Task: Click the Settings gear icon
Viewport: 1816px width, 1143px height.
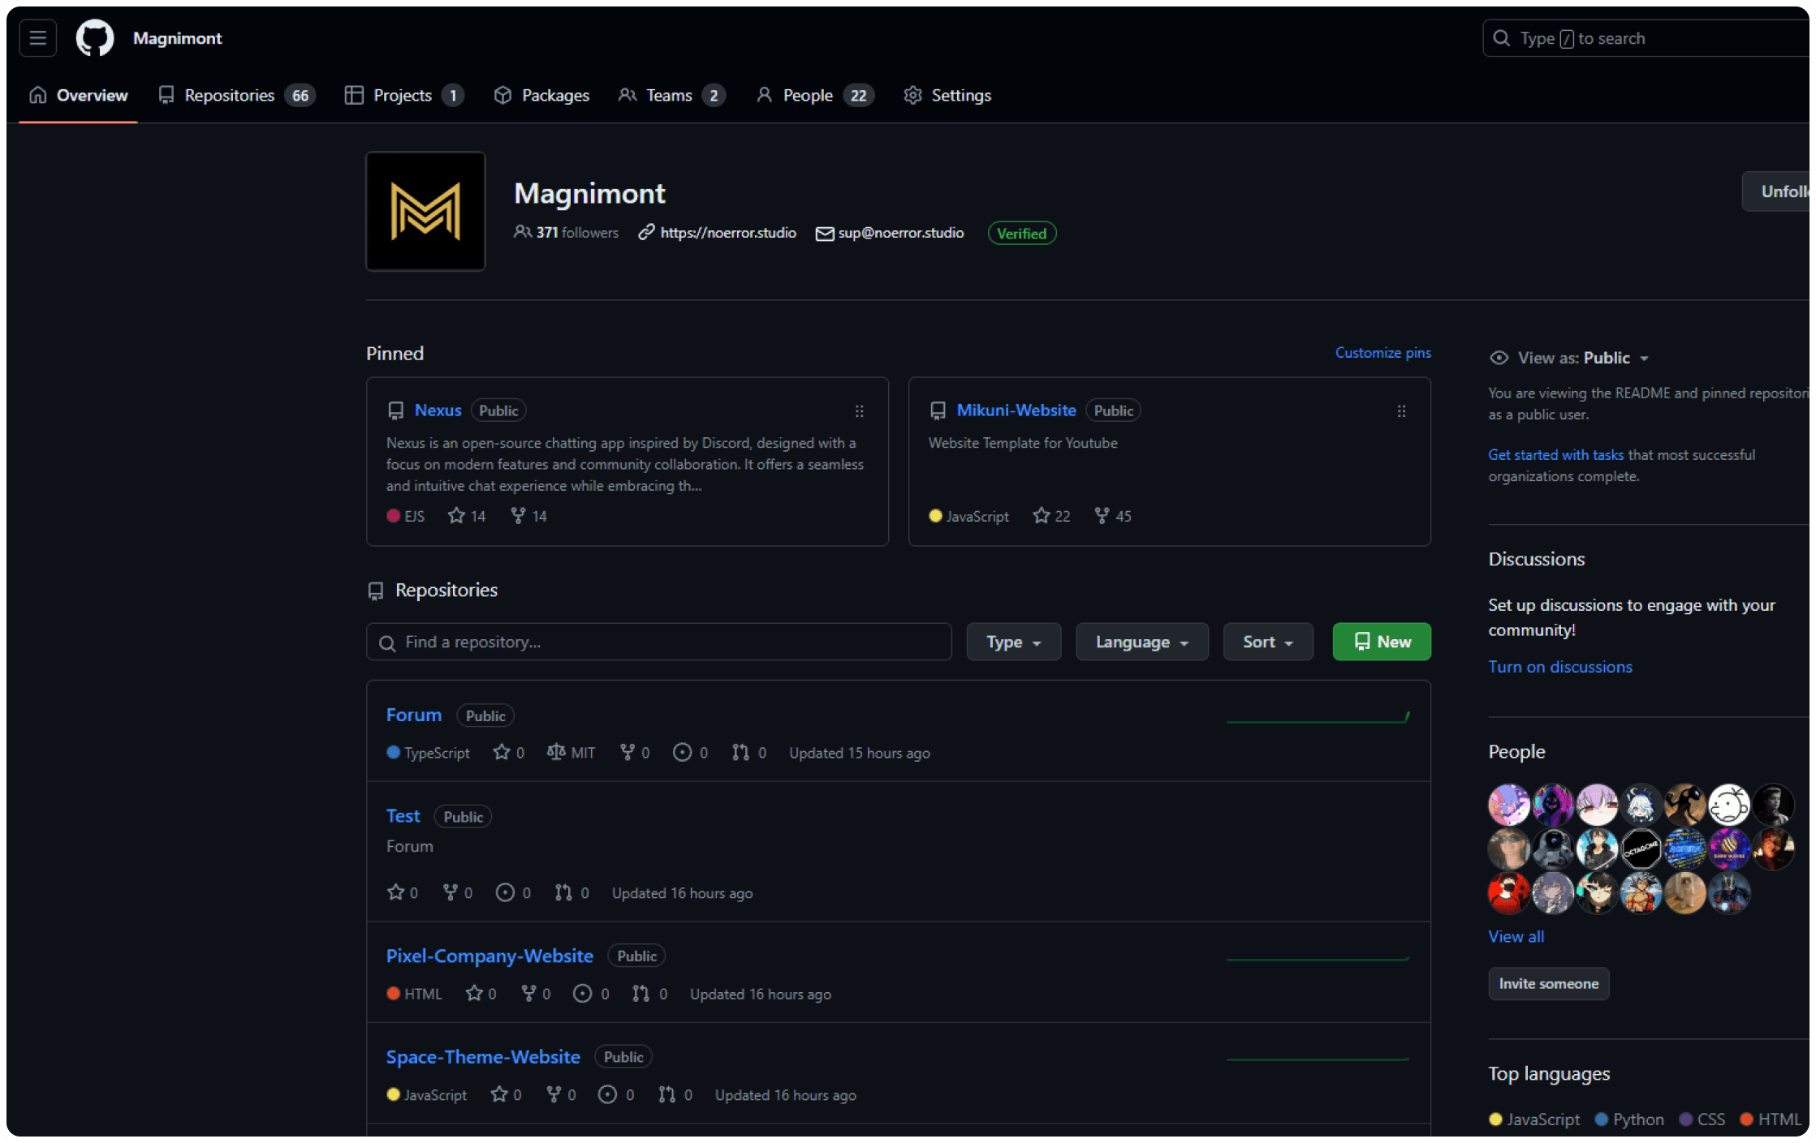Action: pyautogui.click(x=912, y=93)
